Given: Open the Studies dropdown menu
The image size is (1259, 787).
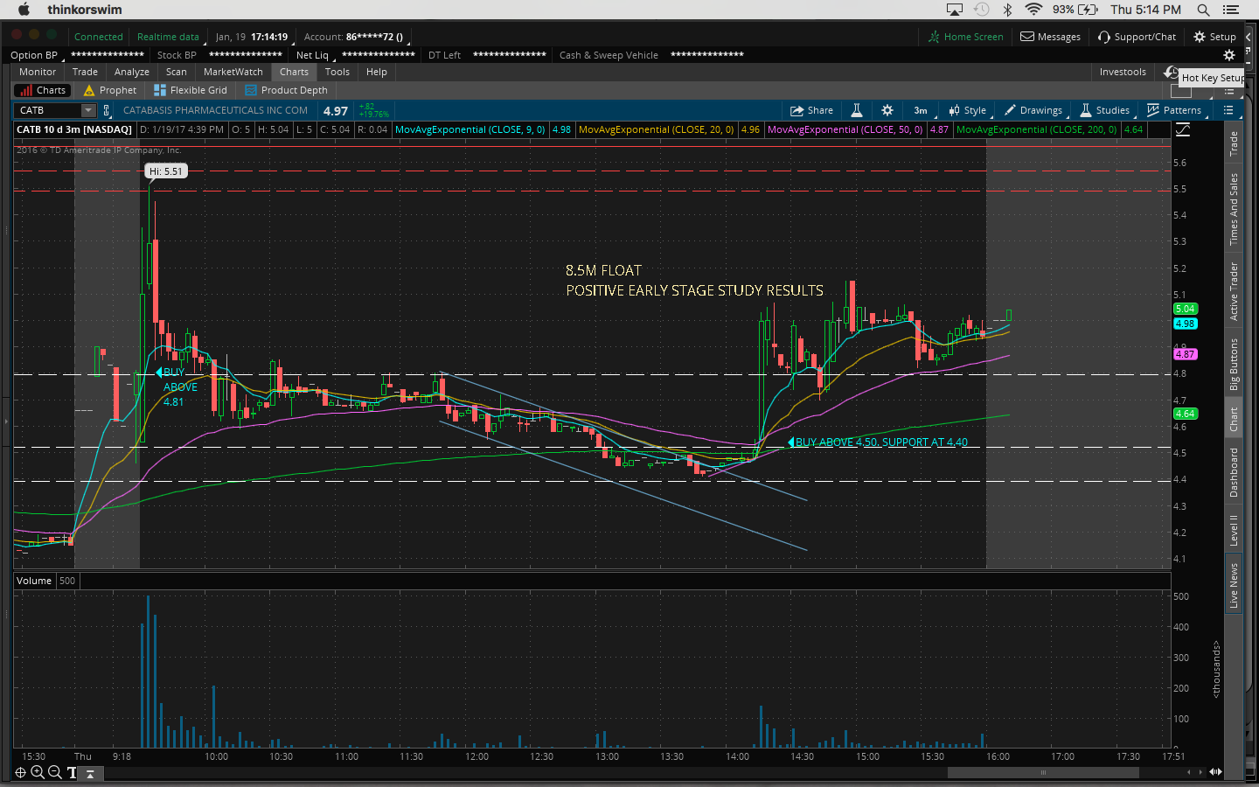Looking at the screenshot, I should 1105,110.
